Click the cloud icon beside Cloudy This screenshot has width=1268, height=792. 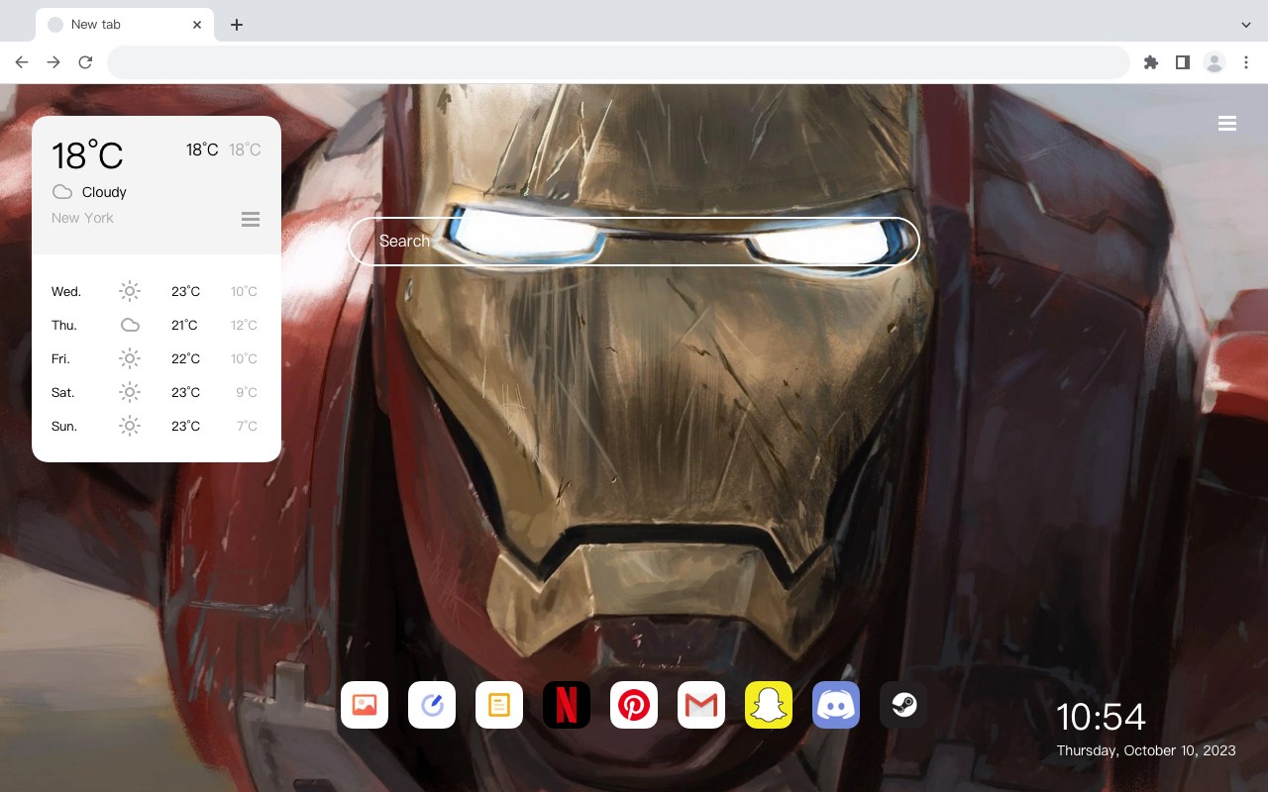click(x=61, y=192)
